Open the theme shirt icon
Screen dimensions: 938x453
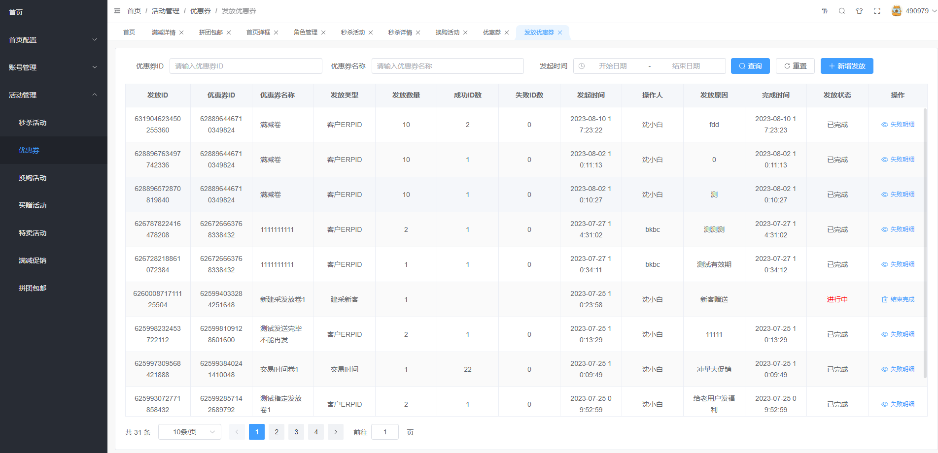860,11
